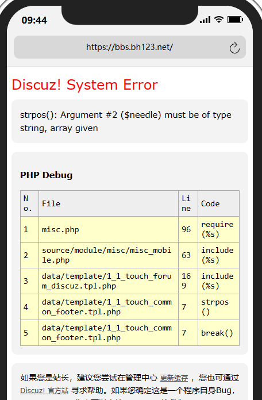Select the break() code cell
Screen dimensions: 262x400
click(219, 333)
